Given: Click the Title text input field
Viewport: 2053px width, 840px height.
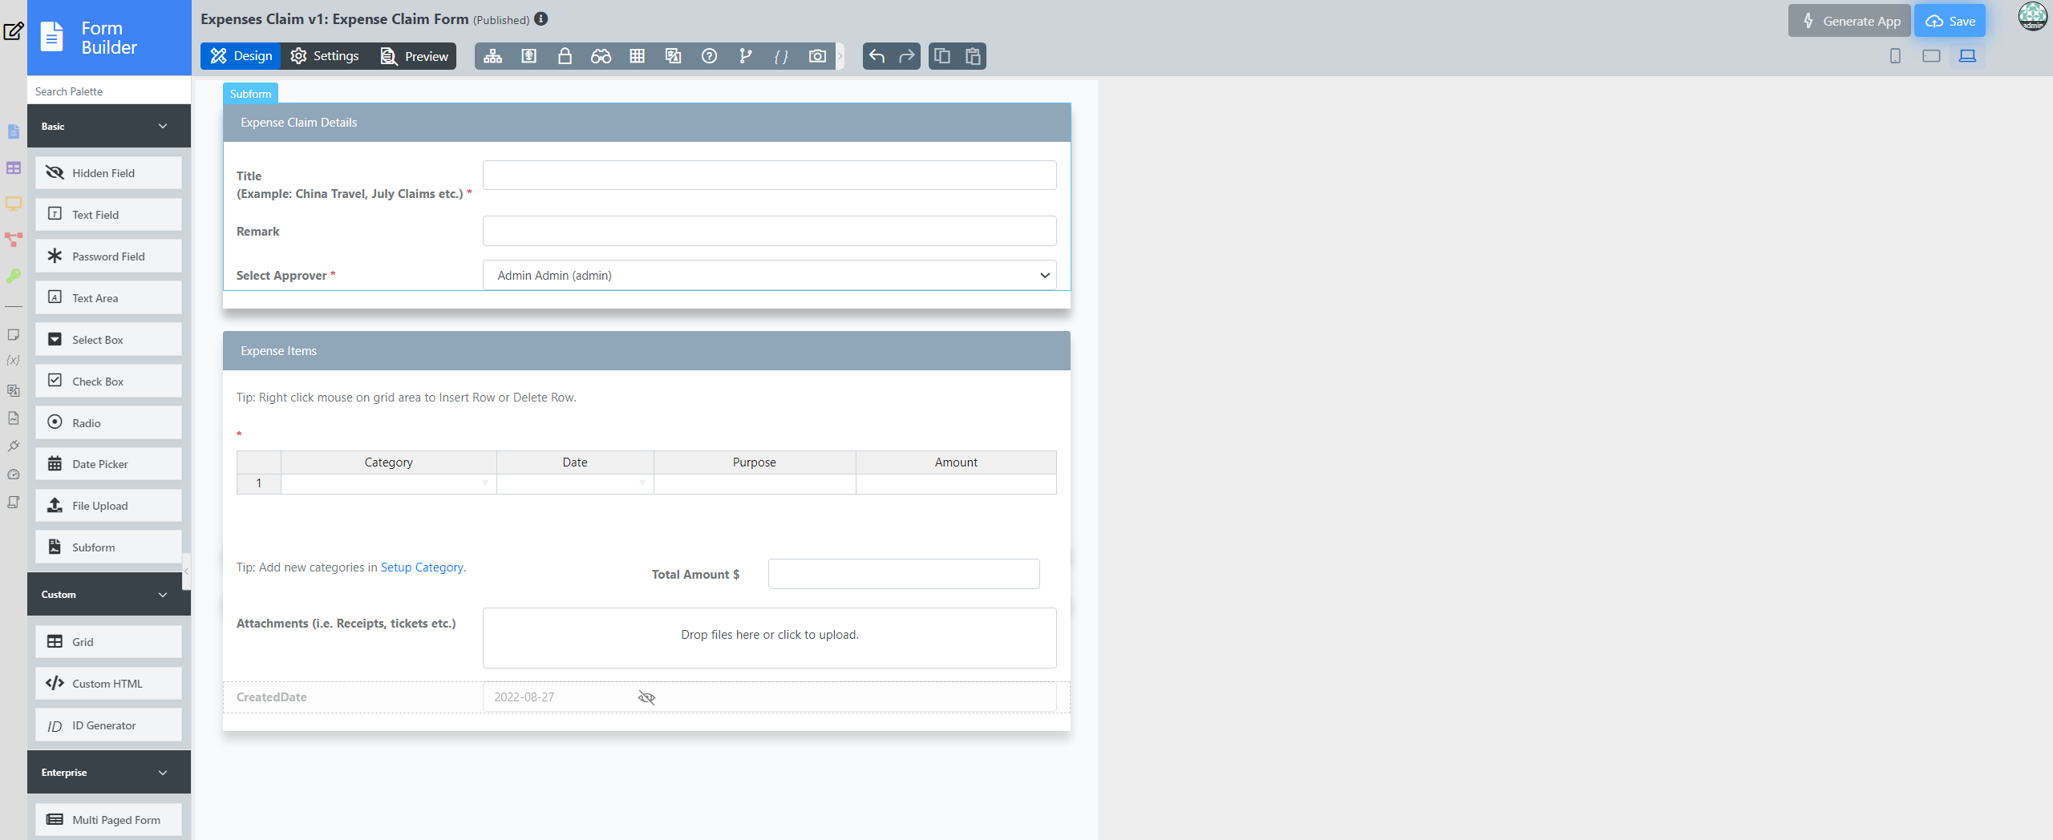Looking at the screenshot, I should [769, 175].
